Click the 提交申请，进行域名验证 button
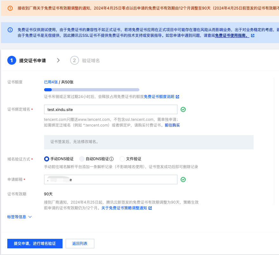 point(35,243)
